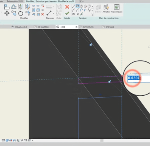Viewport: 150px width, 146px height.
Task: Click the Dessiner gallery down arrow
Action: coord(92,10)
